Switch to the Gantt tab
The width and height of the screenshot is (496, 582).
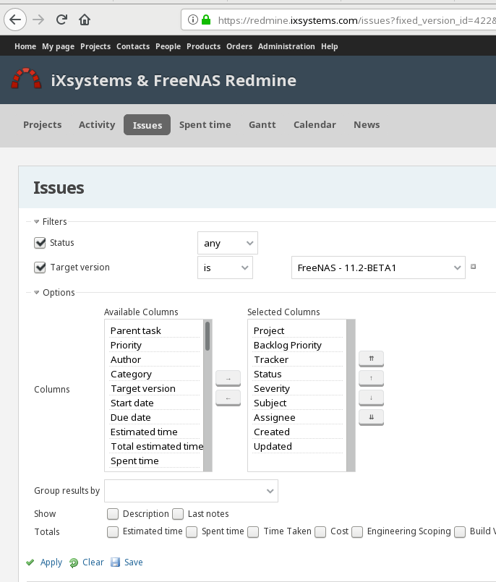click(x=262, y=124)
